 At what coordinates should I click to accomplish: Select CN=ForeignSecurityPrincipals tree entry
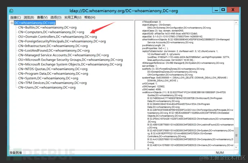(x=62, y=41)
